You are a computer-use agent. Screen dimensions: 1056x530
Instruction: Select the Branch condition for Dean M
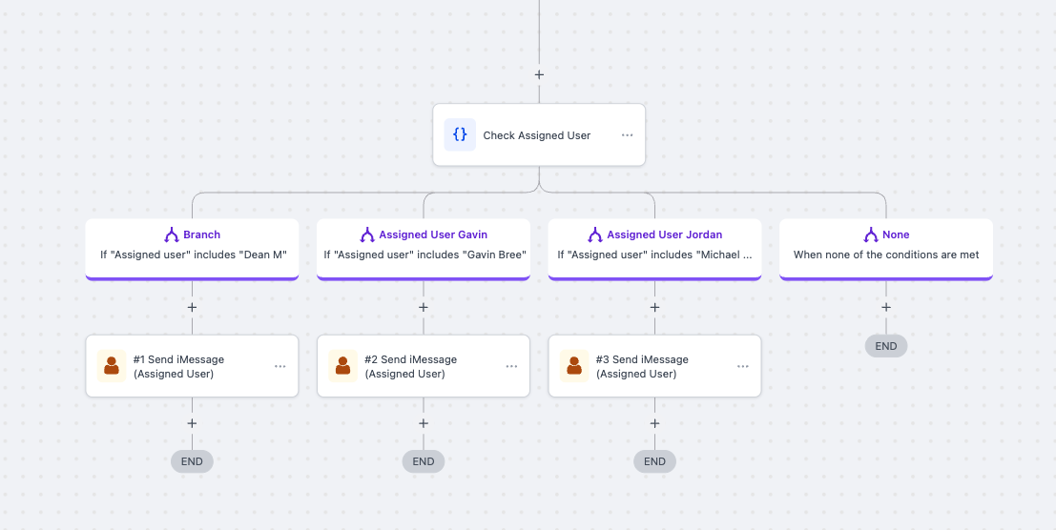[192, 245]
